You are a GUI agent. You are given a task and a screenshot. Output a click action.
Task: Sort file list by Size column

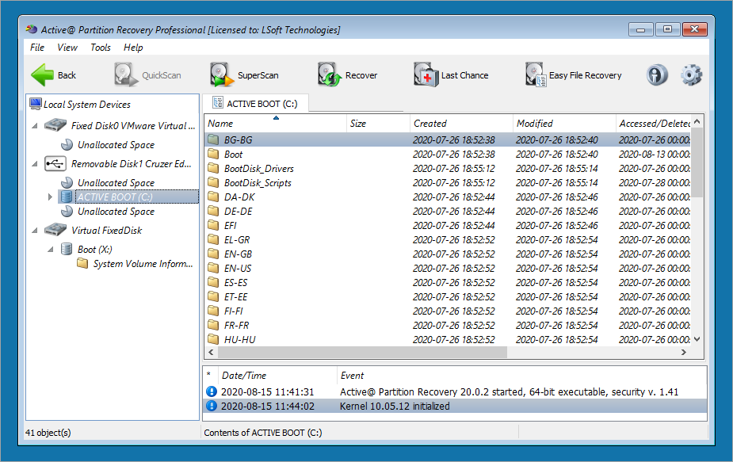pos(378,124)
